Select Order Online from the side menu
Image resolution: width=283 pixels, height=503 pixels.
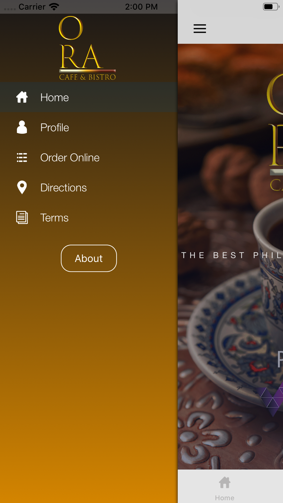(89, 157)
